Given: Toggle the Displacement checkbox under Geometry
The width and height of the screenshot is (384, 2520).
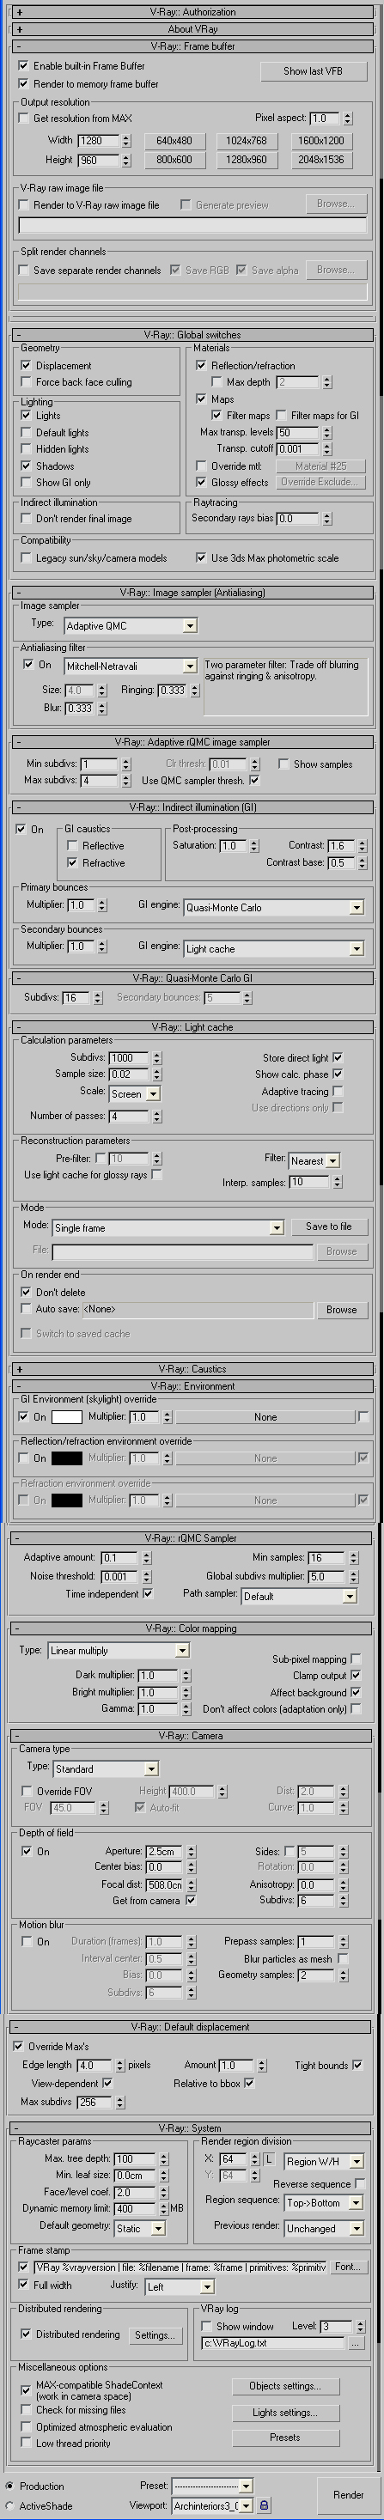Looking at the screenshot, I should point(27,366).
